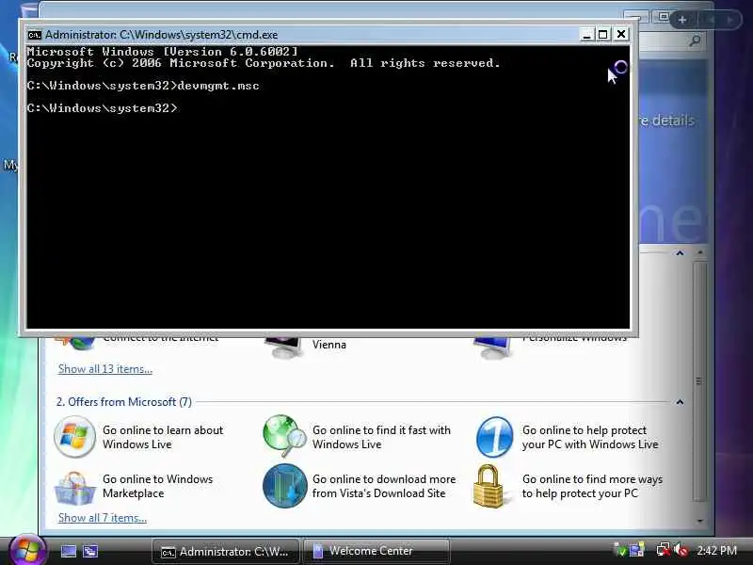753x565 pixels.
Task: Open the padlock protect your PC icon
Action: (489, 486)
